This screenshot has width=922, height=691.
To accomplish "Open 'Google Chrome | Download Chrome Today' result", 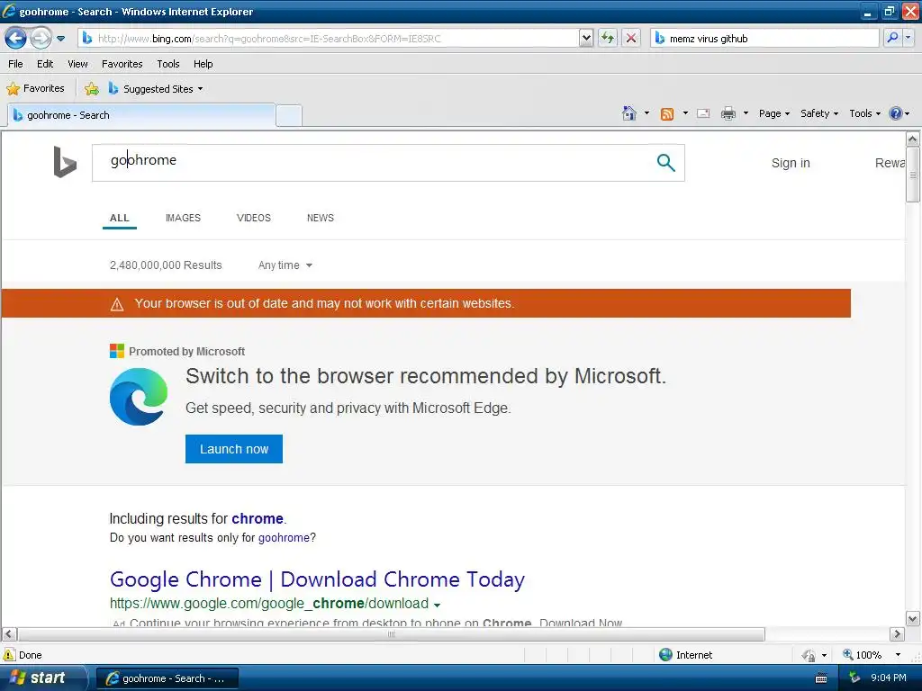I will [317, 579].
